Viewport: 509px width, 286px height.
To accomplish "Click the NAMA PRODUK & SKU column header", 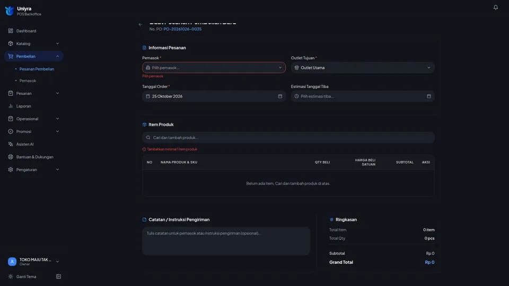I will point(179,162).
